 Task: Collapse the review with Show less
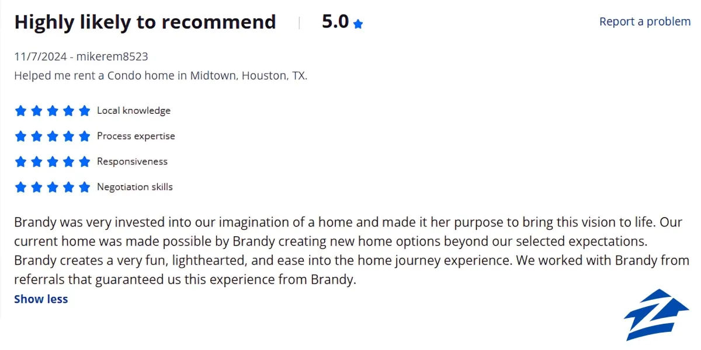41,299
